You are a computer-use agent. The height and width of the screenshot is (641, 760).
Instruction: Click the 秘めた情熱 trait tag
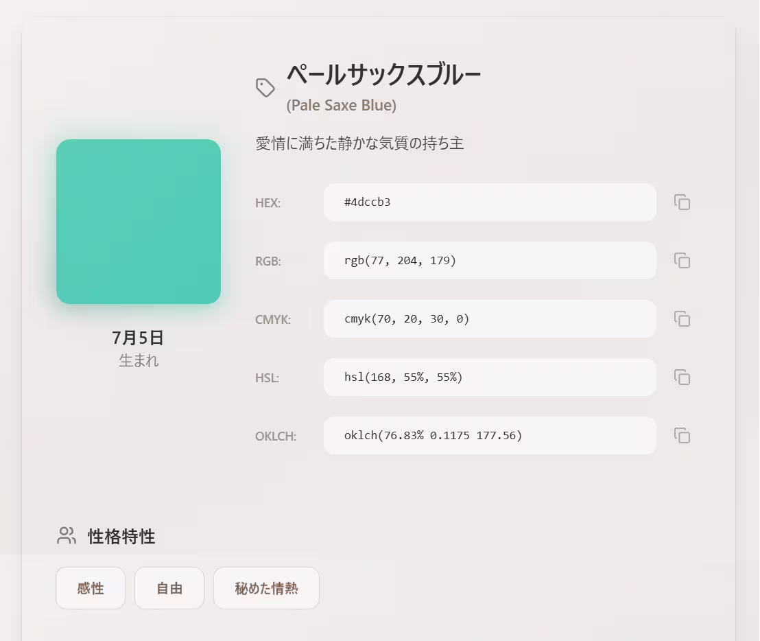pos(267,588)
